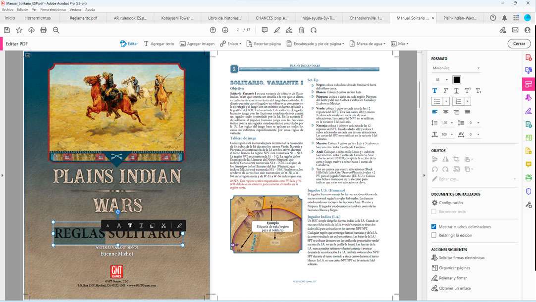
Task: Switch to Reglamento.pdf tab
Action: pos(83,18)
